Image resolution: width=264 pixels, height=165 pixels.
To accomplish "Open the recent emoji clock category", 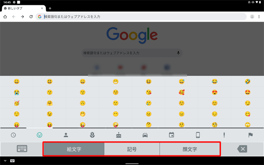I will pyautogui.click(x=13, y=135).
